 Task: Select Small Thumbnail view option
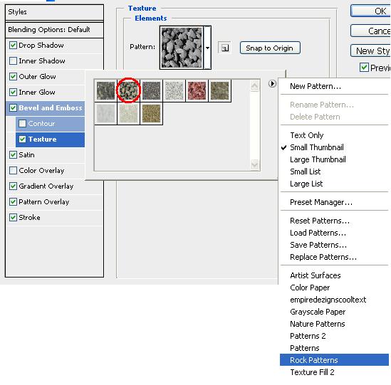tap(317, 147)
